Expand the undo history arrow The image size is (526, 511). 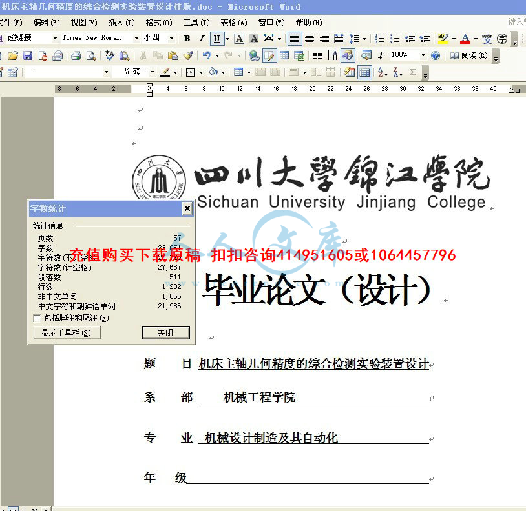(217, 55)
